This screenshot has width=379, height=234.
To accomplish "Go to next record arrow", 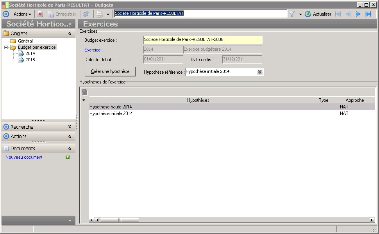I will [358, 14].
